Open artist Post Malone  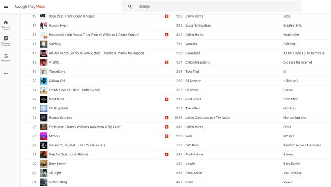[x=194, y=155]
